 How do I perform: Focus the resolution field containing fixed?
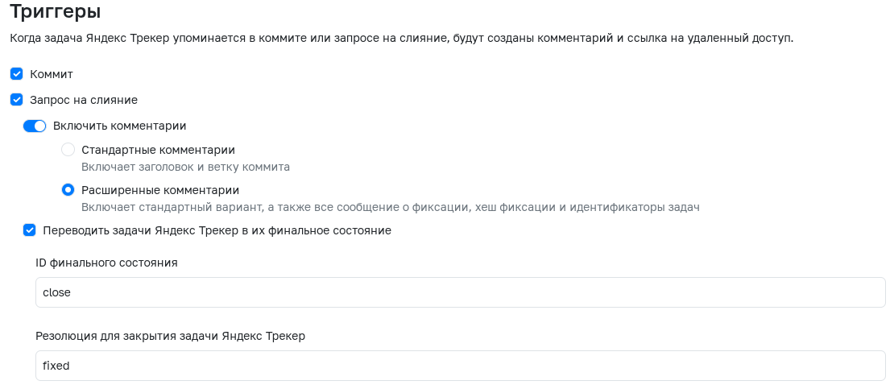pyautogui.click(x=460, y=366)
